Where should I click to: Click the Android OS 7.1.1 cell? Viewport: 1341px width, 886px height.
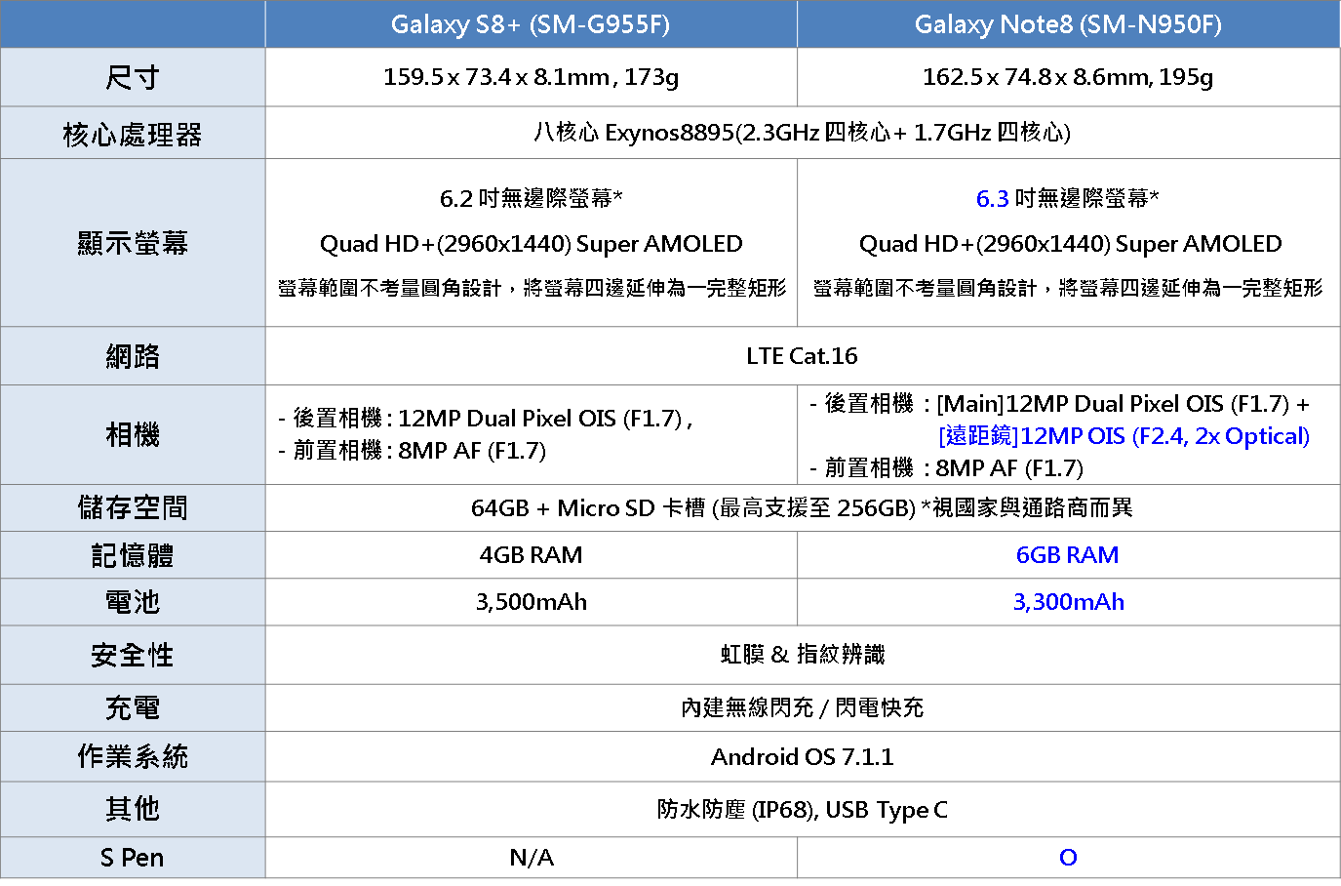(x=802, y=757)
